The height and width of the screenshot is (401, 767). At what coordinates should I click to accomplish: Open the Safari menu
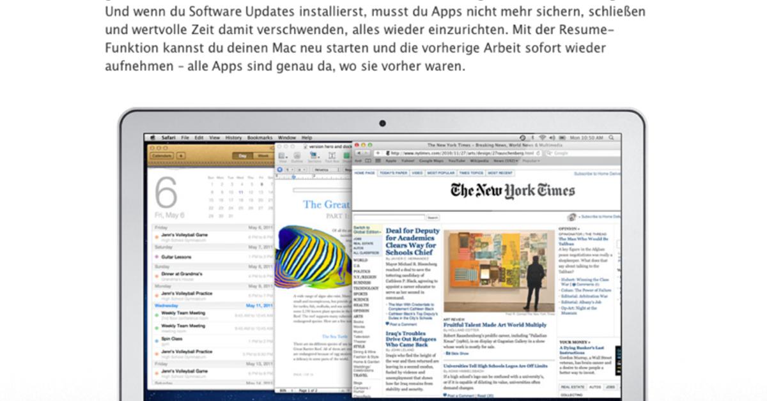tap(168, 138)
